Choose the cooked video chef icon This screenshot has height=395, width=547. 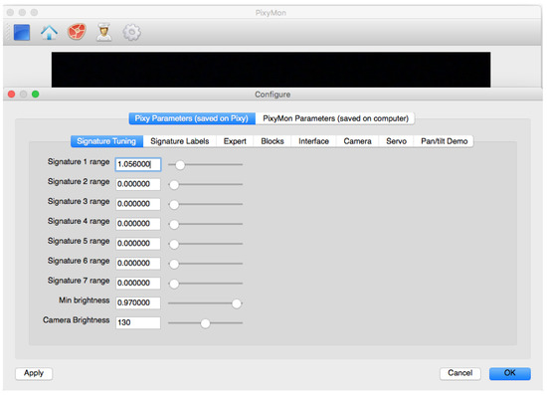click(104, 33)
